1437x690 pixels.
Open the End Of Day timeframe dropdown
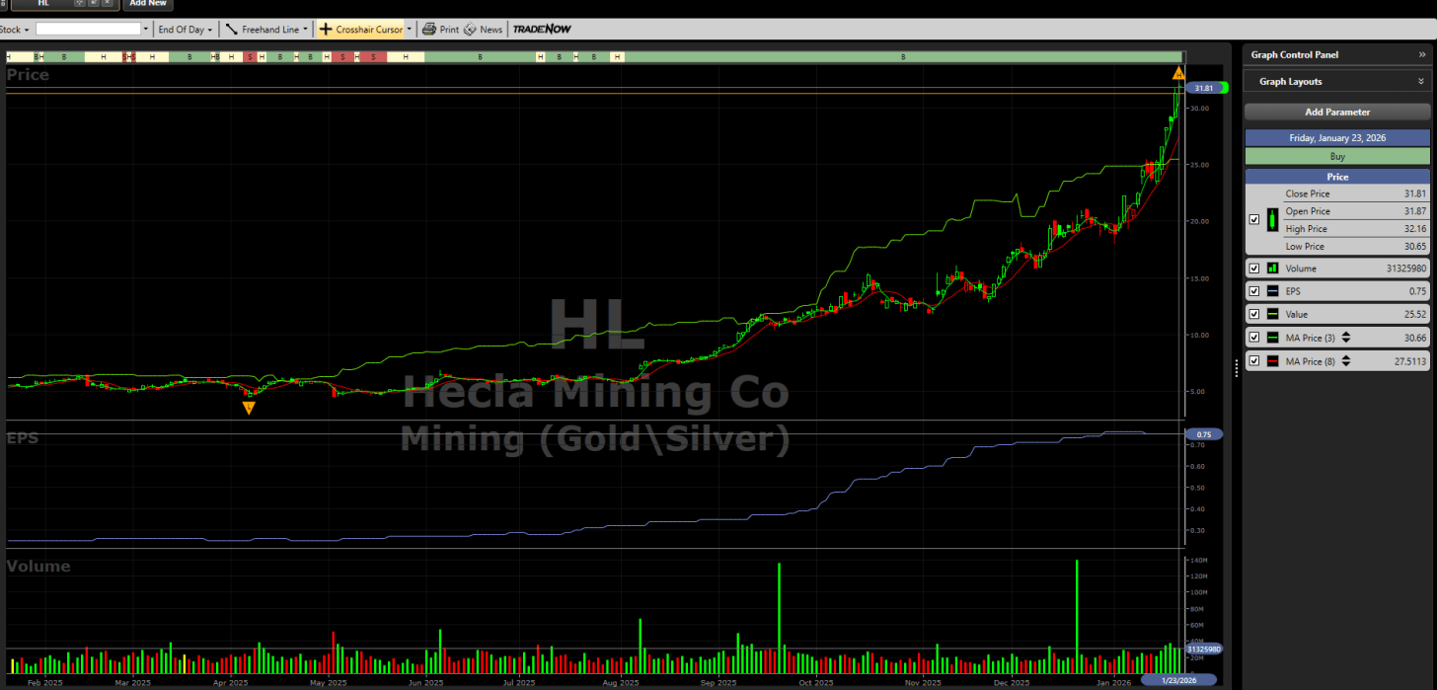(x=185, y=30)
